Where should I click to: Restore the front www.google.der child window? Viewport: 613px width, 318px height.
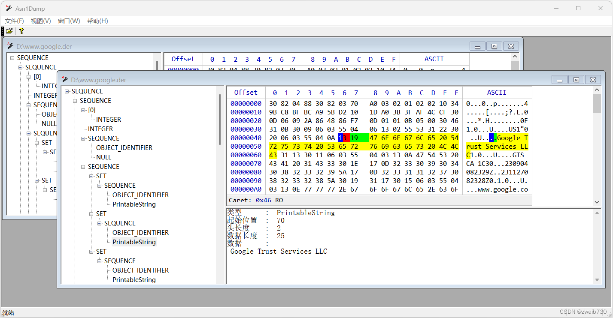click(576, 80)
